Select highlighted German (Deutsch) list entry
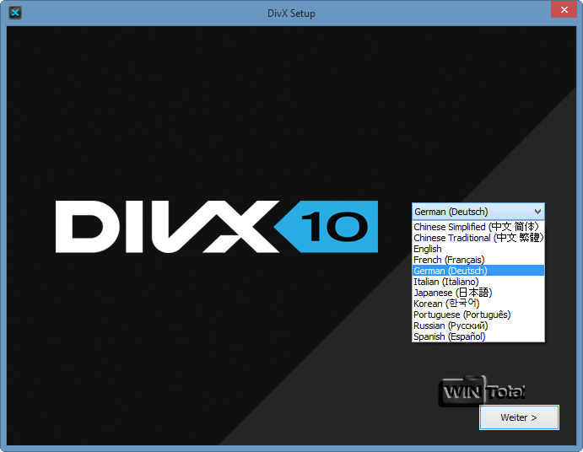This screenshot has height=452, width=583. [x=478, y=271]
